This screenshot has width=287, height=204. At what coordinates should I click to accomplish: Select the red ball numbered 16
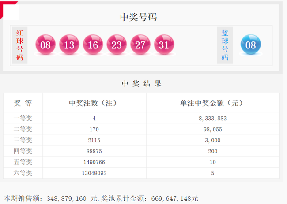pyautogui.click(x=93, y=45)
